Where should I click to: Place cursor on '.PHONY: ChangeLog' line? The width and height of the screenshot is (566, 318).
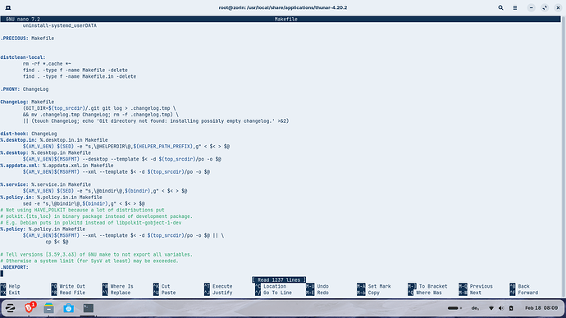tap(24, 89)
